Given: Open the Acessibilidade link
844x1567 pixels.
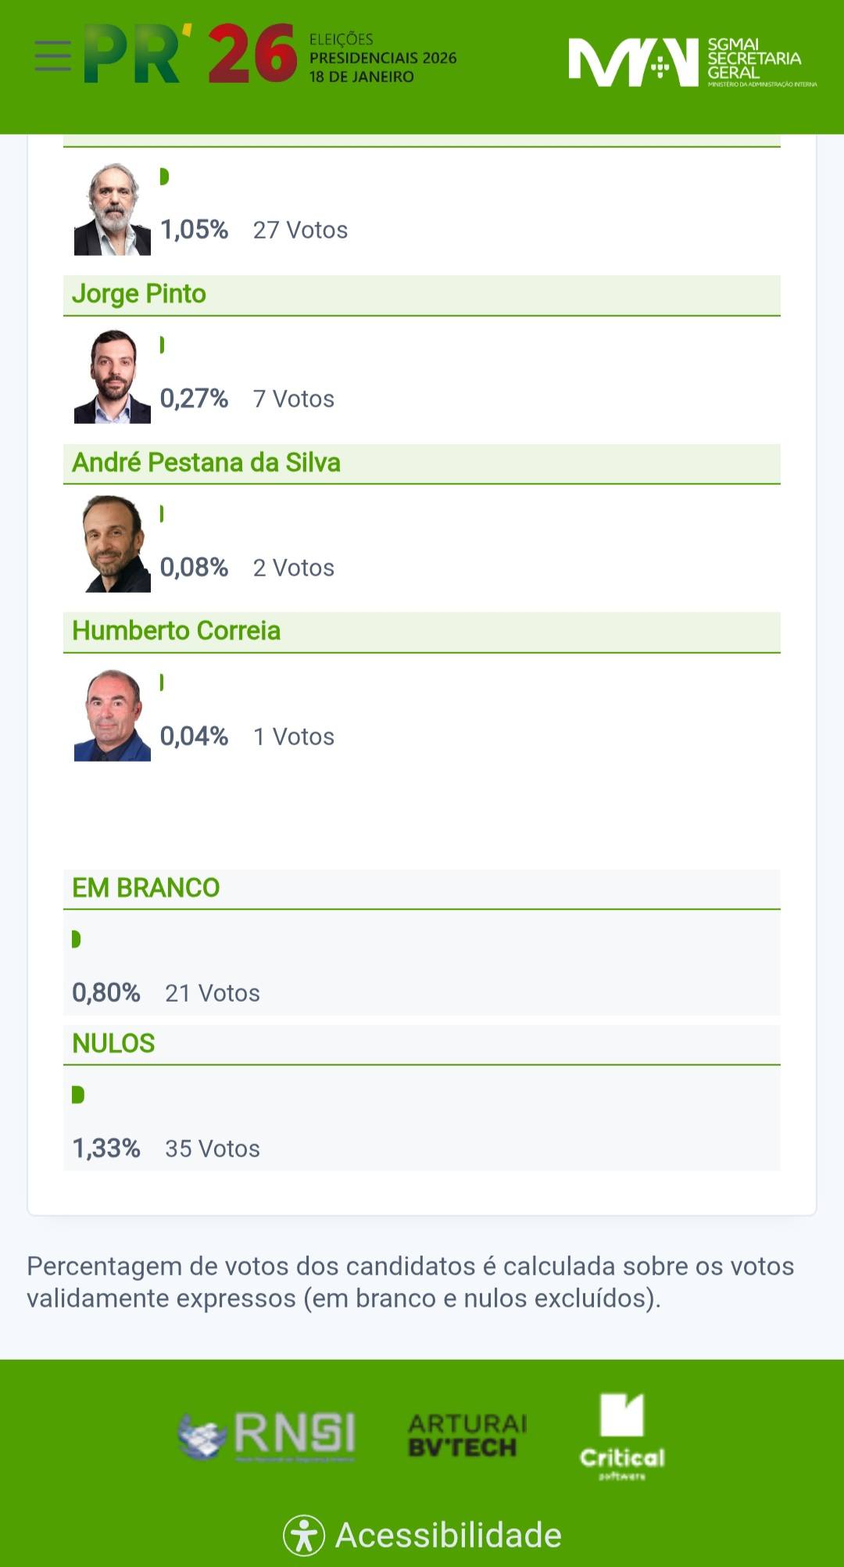Looking at the screenshot, I should pyautogui.click(x=448, y=1535).
